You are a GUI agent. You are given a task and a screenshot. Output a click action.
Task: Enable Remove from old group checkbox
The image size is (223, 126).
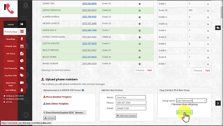pyautogui.click(x=172, y=105)
